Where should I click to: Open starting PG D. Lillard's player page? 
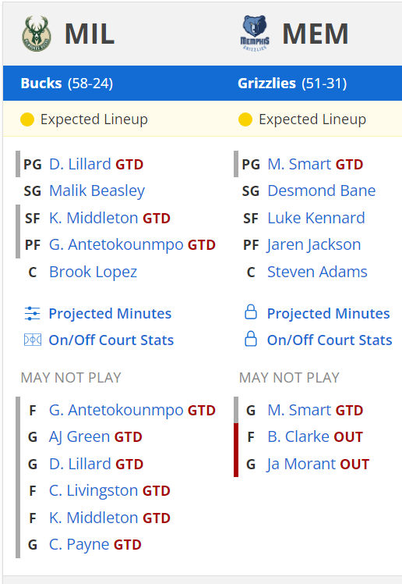click(x=80, y=164)
